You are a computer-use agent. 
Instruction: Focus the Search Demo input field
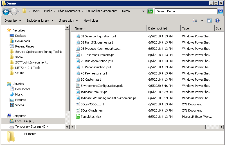click(x=186, y=11)
